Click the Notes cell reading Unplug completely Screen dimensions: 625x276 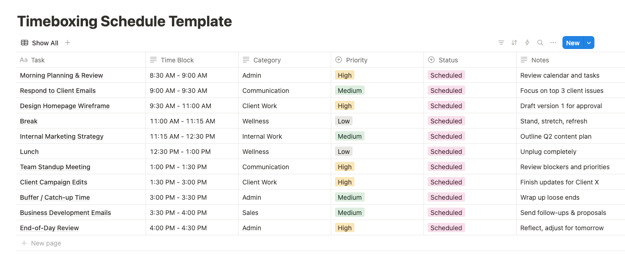click(548, 152)
